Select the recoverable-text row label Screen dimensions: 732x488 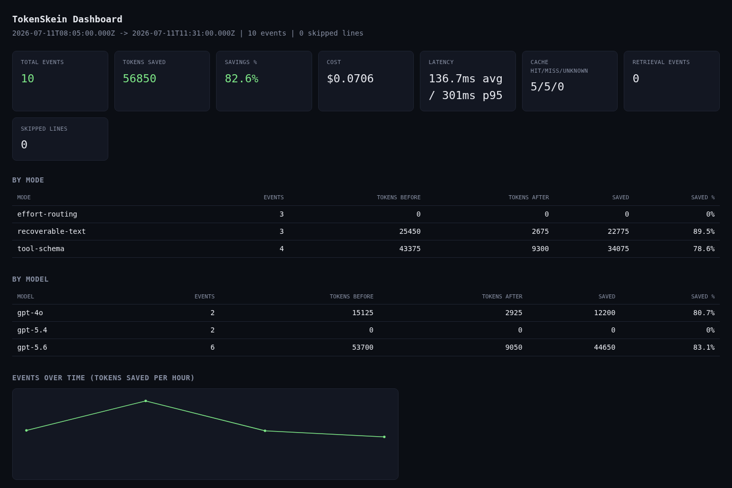click(51, 231)
